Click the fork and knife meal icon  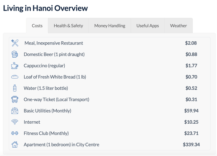pos(15,43)
